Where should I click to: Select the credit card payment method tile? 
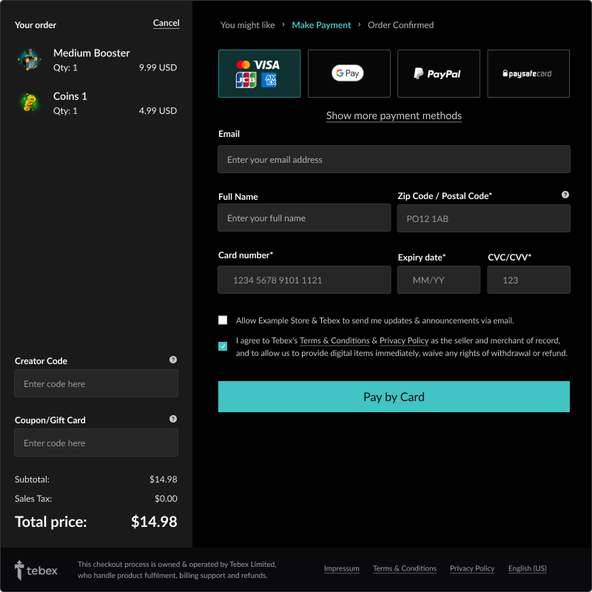pos(259,73)
